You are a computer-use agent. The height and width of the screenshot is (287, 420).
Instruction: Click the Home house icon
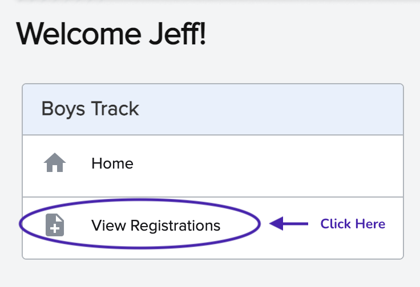(x=55, y=164)
